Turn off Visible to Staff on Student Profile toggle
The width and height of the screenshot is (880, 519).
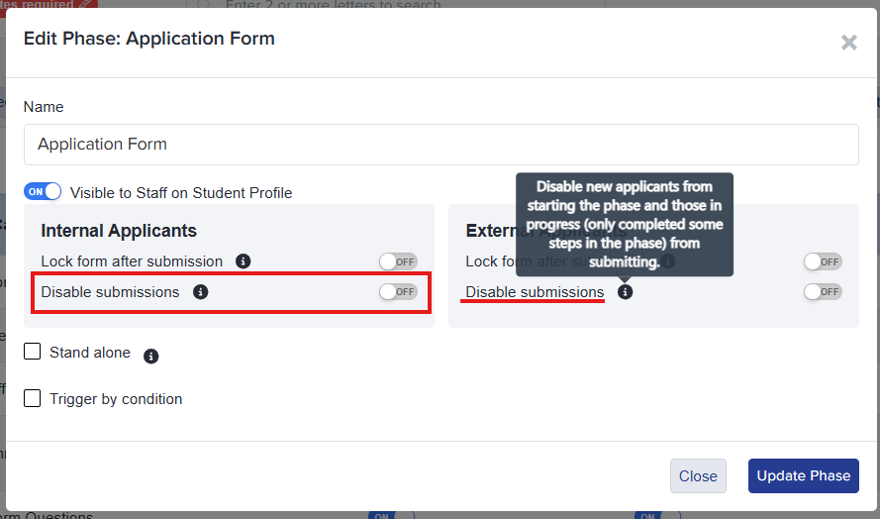[44, 191]
